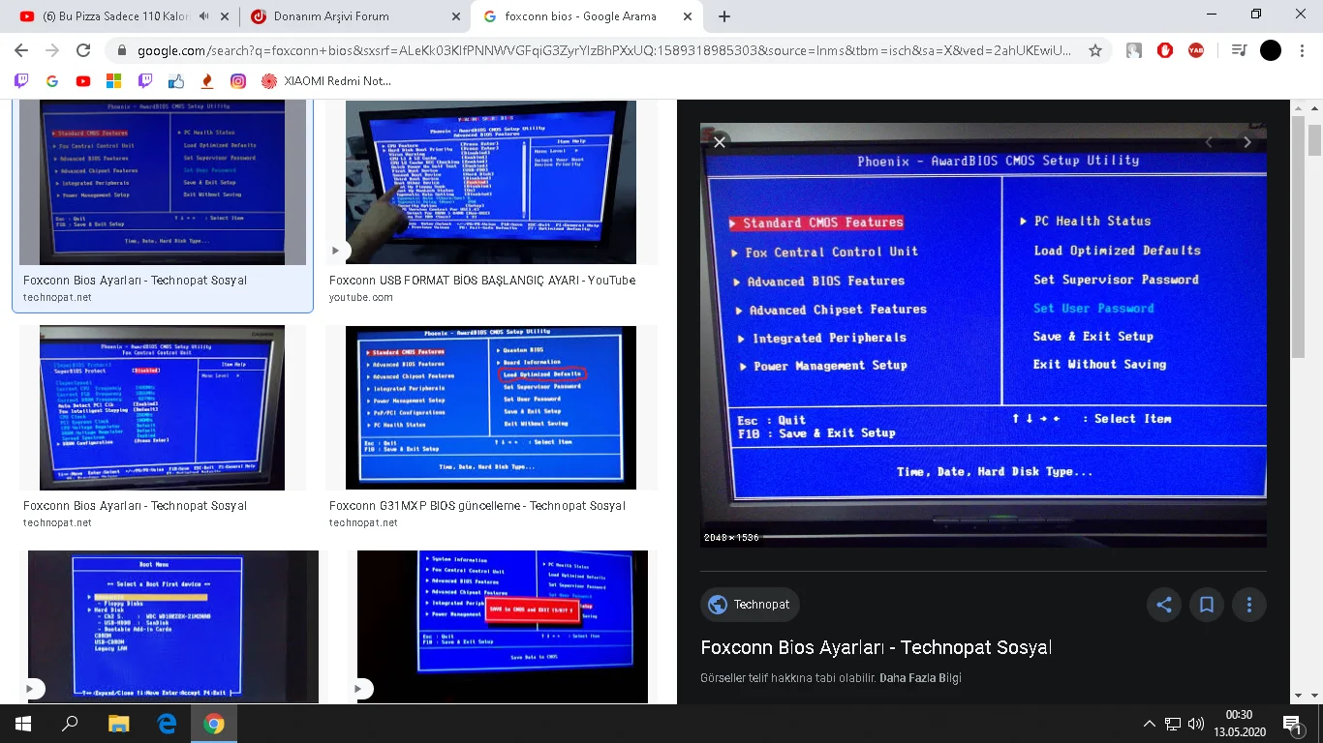1323x743 pixels.
Task: Open the Instagram bookmark
Action: coord(237,81)
